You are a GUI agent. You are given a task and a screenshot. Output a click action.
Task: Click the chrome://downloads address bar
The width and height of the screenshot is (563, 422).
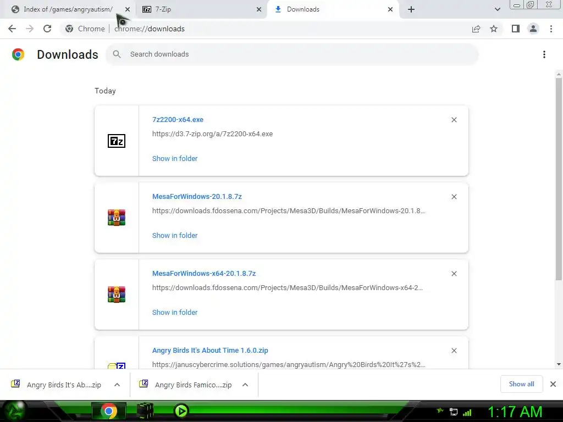[x=150, y=29]
